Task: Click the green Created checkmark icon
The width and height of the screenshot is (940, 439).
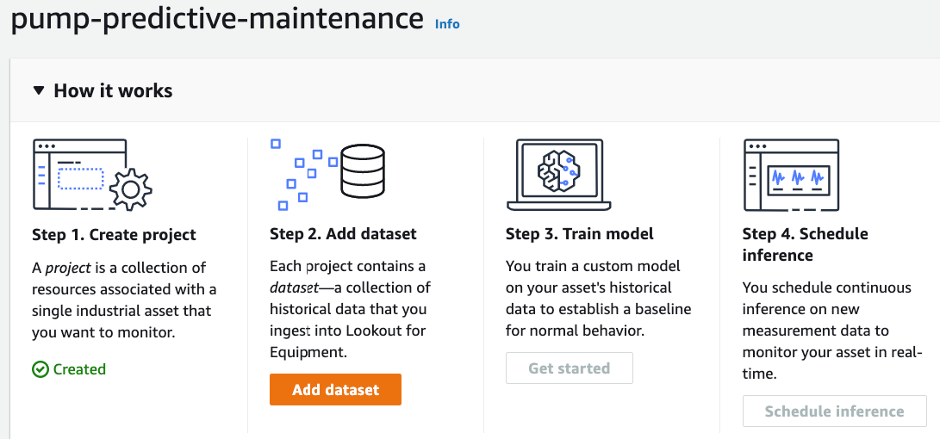Action: coord(40,369)
